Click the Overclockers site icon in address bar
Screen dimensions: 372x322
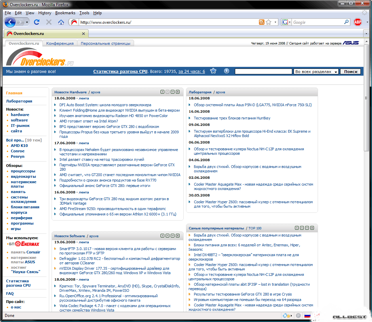click(x=74, y=22)
